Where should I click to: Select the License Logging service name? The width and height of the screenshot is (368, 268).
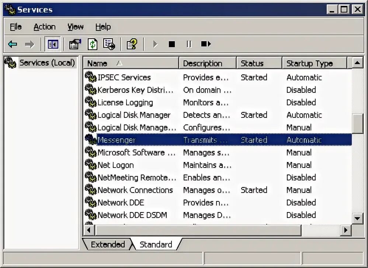click(x=125, y=103)
